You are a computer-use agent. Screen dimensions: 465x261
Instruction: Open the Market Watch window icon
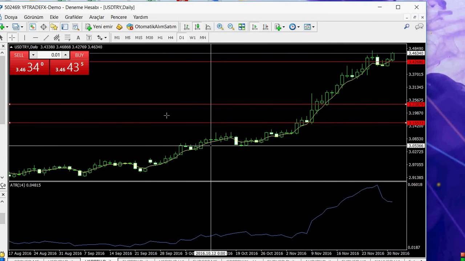tap(33, 27)
